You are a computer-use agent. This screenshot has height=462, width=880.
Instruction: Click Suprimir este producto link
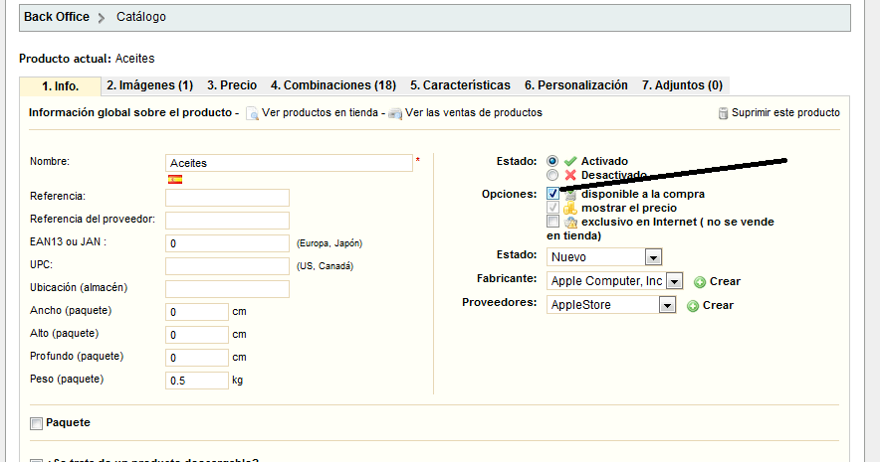pos(785,112)
